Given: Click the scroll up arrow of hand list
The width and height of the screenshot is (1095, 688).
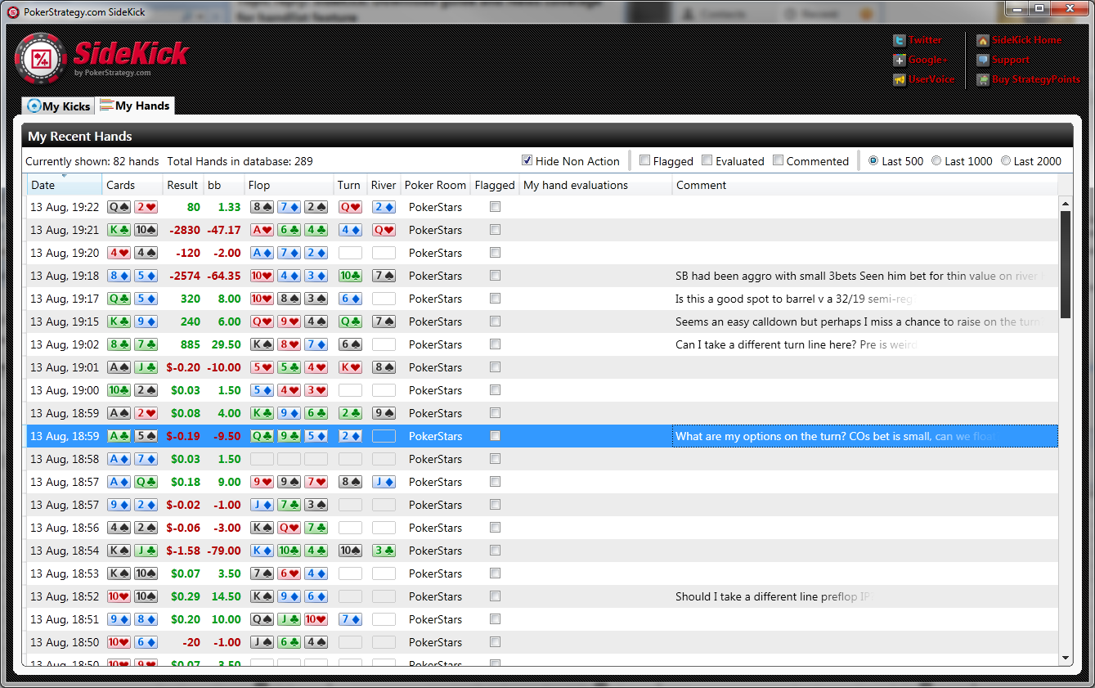Looking at the screenshot, I should [x=1065, y=203].
